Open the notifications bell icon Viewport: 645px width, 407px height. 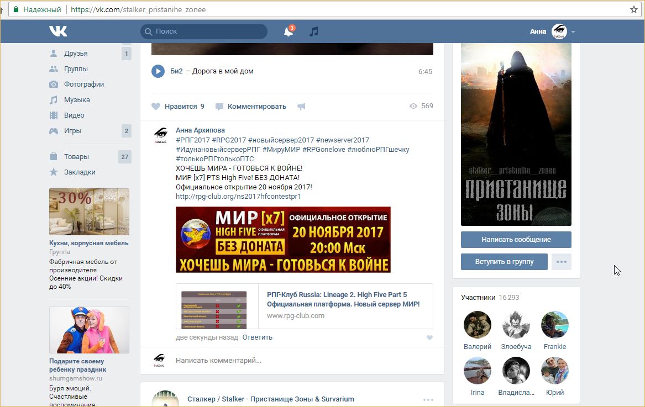click(288, 32)
